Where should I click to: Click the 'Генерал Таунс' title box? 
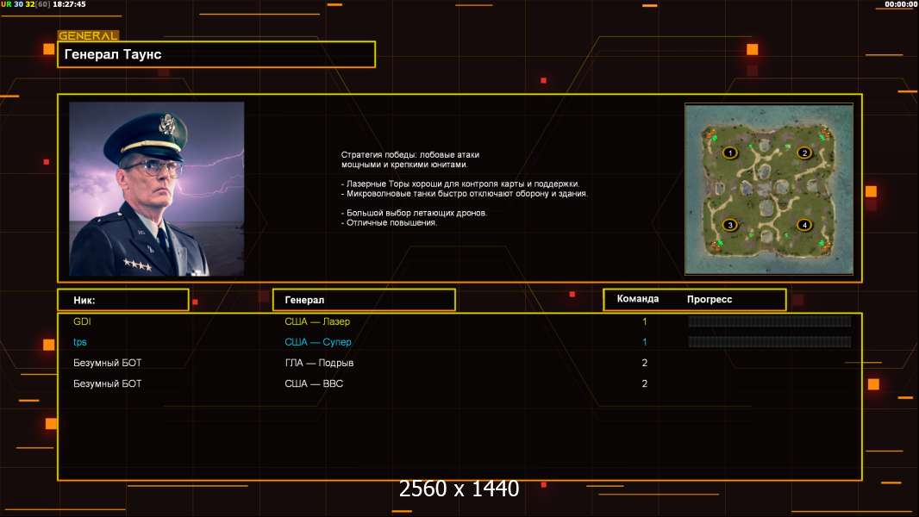point(216,54)
